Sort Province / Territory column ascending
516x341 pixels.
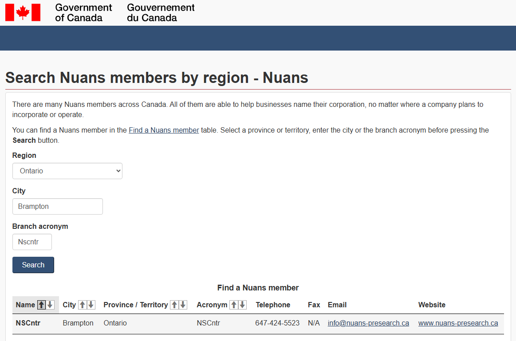tap(174, 305)
